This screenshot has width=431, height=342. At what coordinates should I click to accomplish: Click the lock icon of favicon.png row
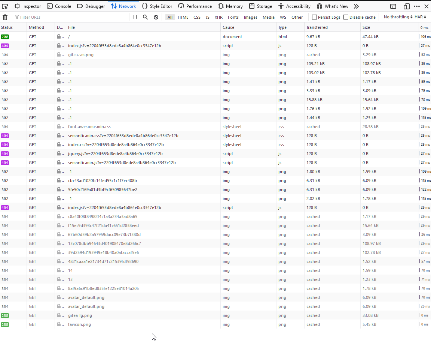[x=58, y=324]
